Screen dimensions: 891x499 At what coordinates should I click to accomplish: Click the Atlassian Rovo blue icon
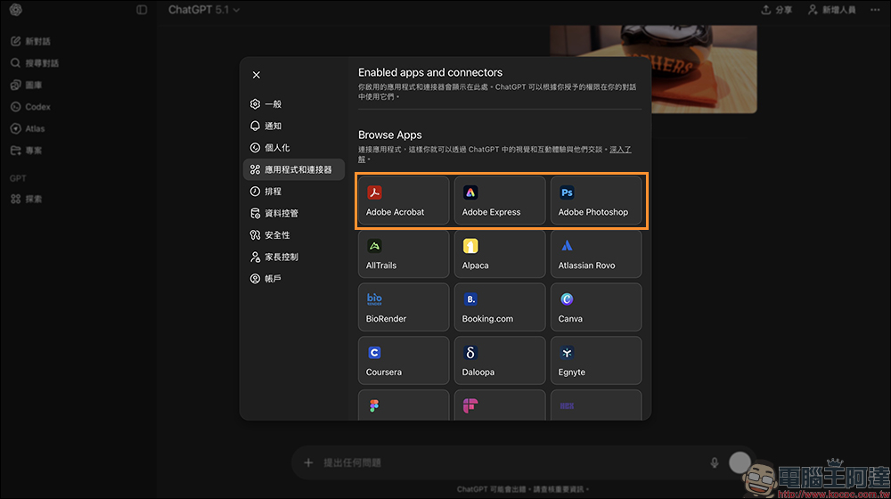[567, 246]
